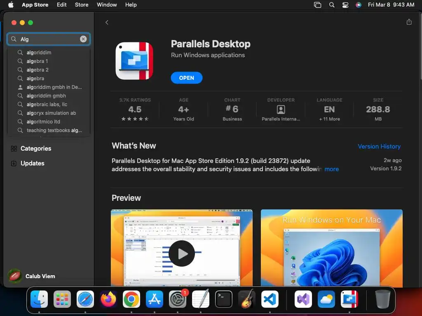422x316 pixels.
Task: Open Visual Studio Code from the Dock
Action: click(270, 299)
